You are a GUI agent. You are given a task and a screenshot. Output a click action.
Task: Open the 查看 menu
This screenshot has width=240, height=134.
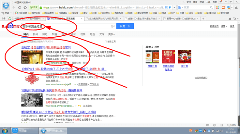click(x=195, y=2)
